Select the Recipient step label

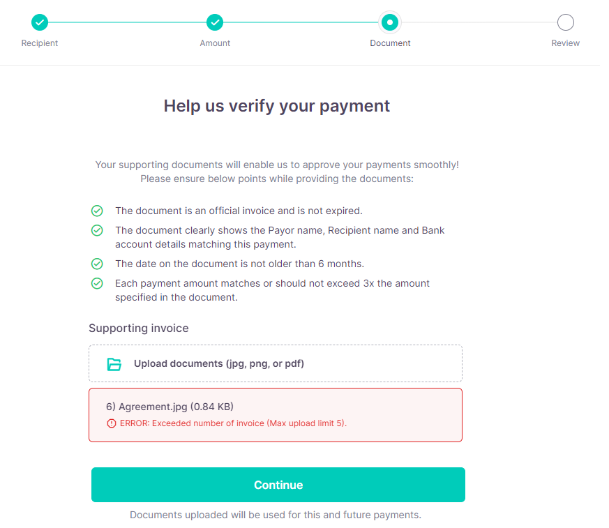click(x=40, y=43)
